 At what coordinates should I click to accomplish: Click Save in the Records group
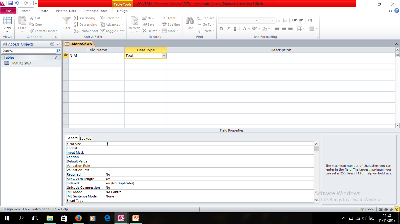point(148,24)
